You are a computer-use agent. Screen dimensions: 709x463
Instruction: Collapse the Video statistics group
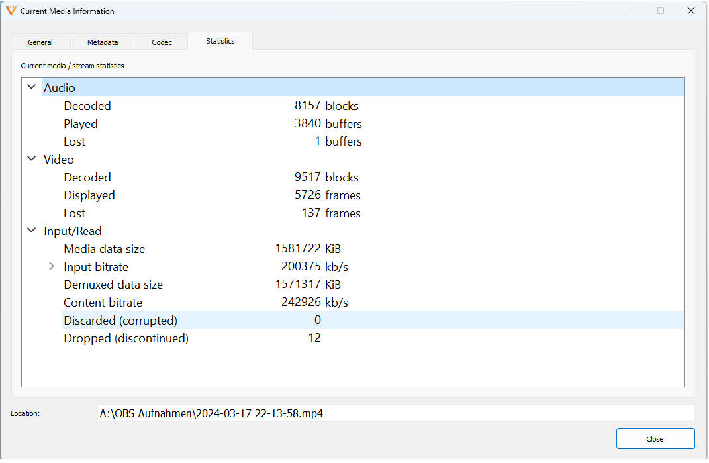click(x=31, y=159)
